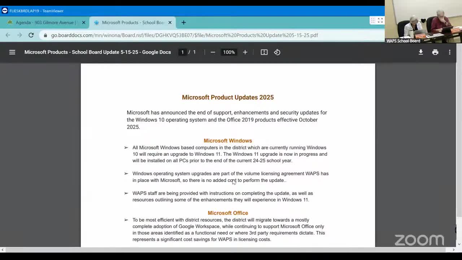Open the PDF viewer more options menu

[450, 52]
